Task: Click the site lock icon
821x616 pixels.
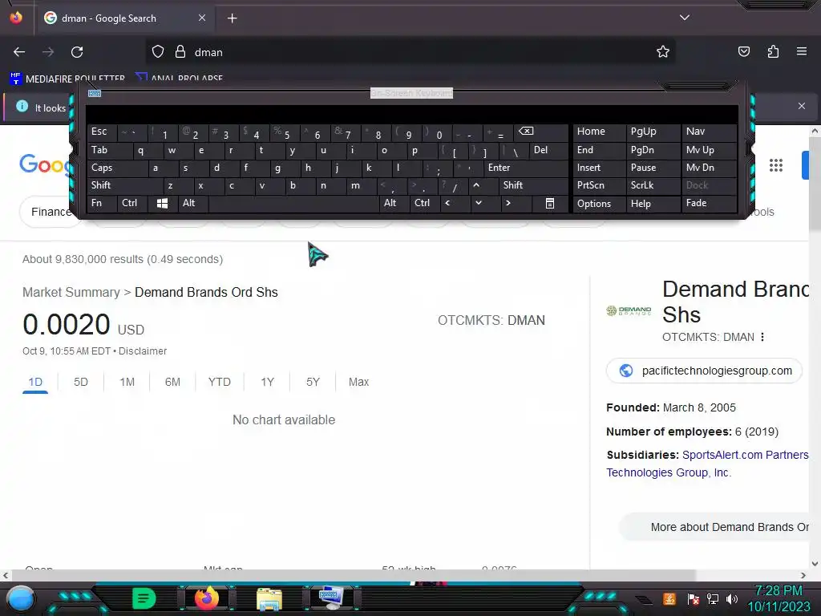Action: click(x=180, y=52)
